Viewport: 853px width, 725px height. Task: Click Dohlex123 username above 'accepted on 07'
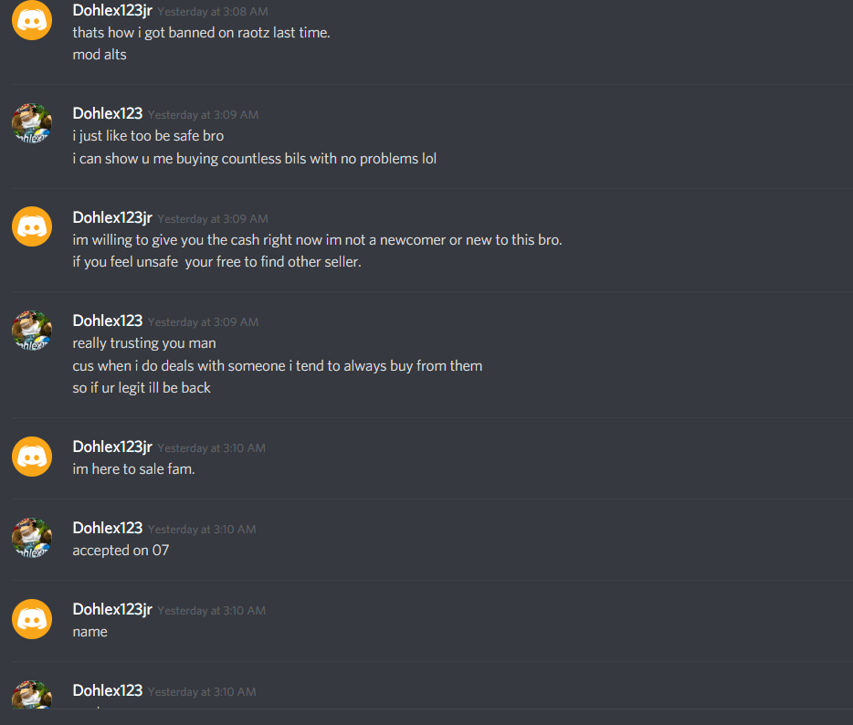[108, 528]
